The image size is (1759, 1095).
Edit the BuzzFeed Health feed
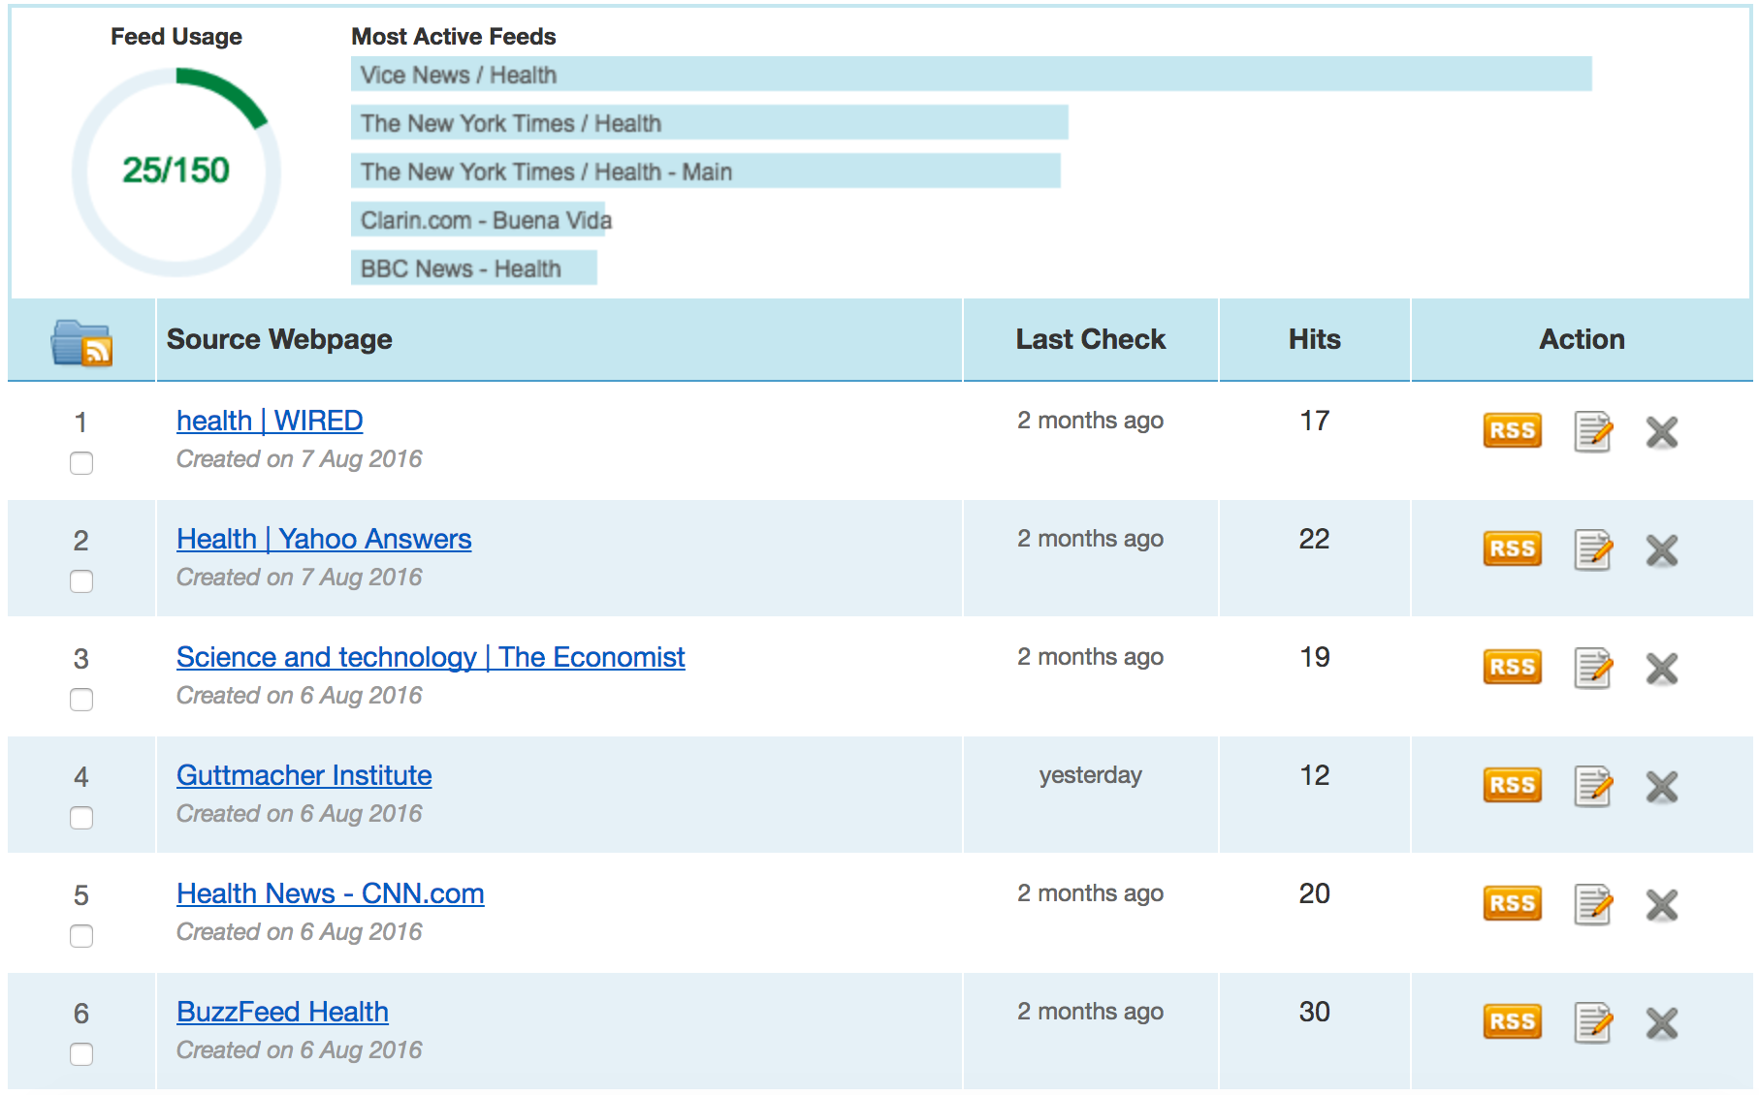(1592, 1022)
